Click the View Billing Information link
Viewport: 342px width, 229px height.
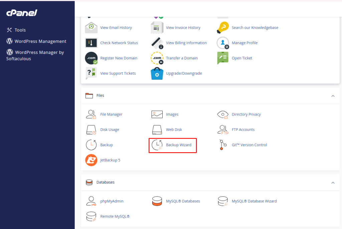pos(186,43)
